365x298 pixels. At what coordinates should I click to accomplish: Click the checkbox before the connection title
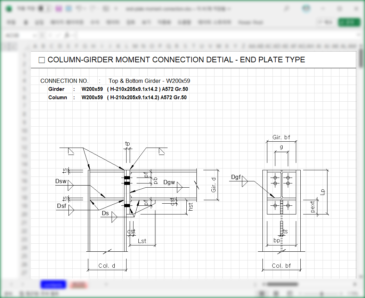click(x=41, y=60)
